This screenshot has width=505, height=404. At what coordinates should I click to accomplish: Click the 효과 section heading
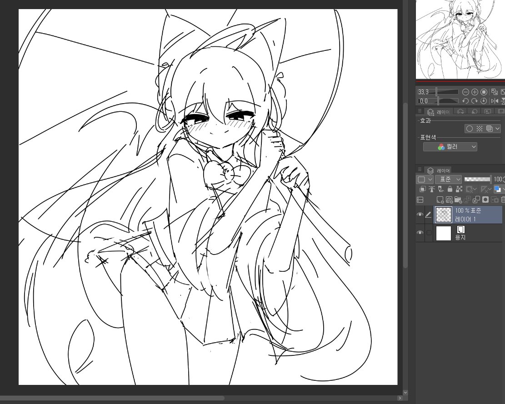coord(425,120)
